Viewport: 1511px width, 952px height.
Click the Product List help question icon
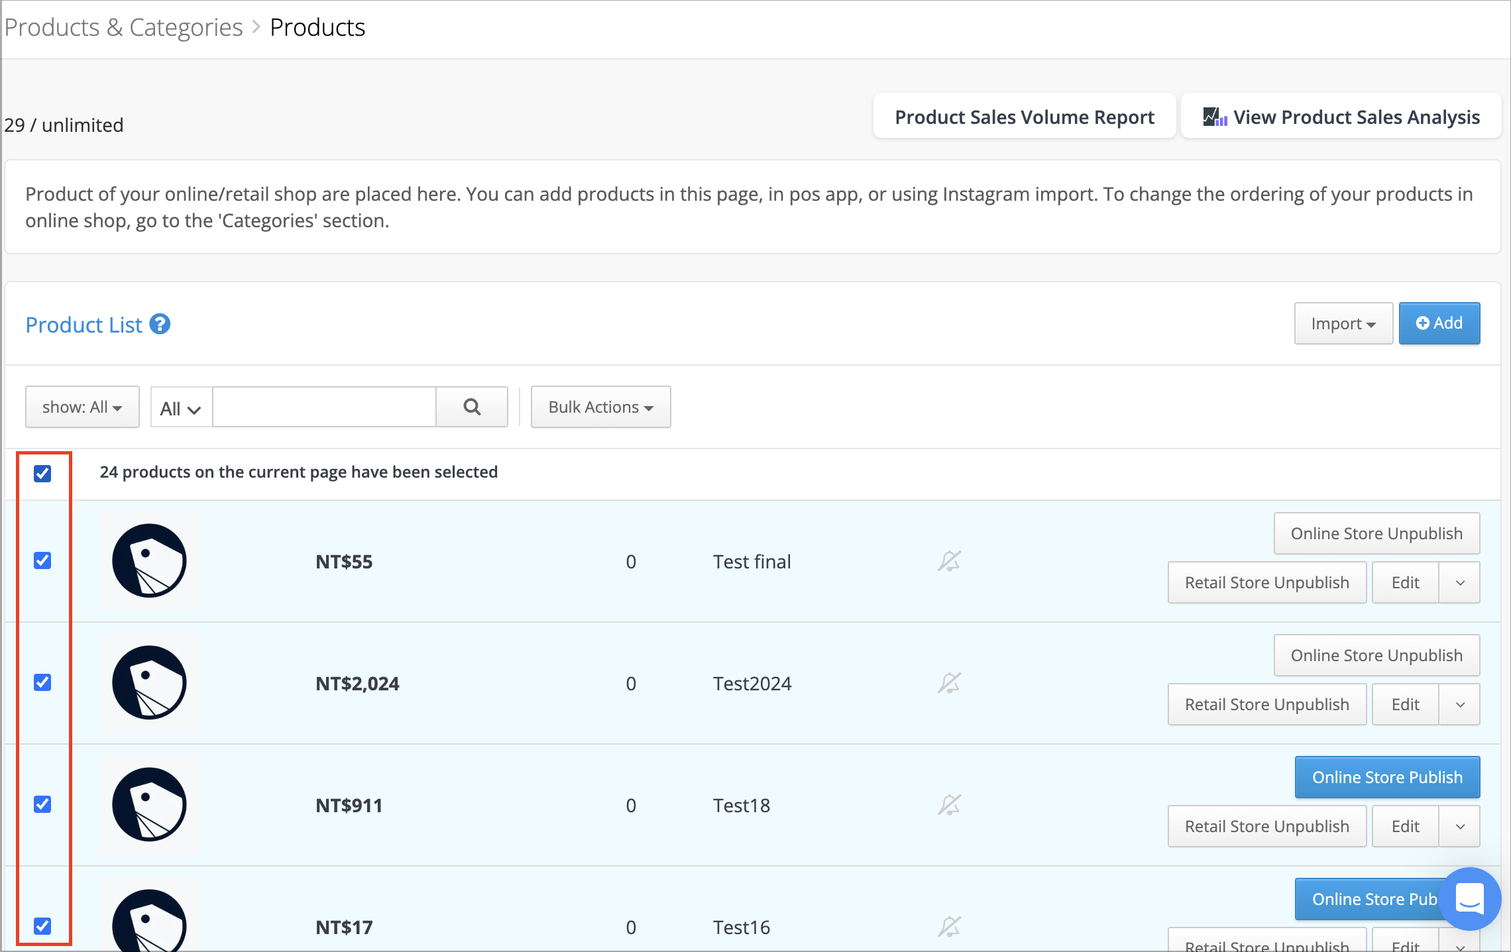click(x=160, y=324)
